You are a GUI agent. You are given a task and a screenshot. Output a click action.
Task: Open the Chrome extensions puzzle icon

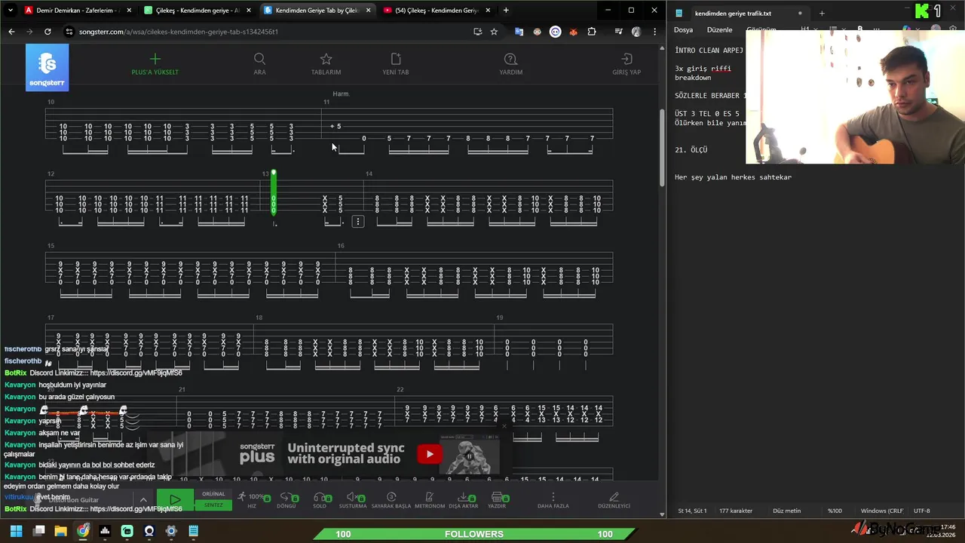tap(592, 32)
